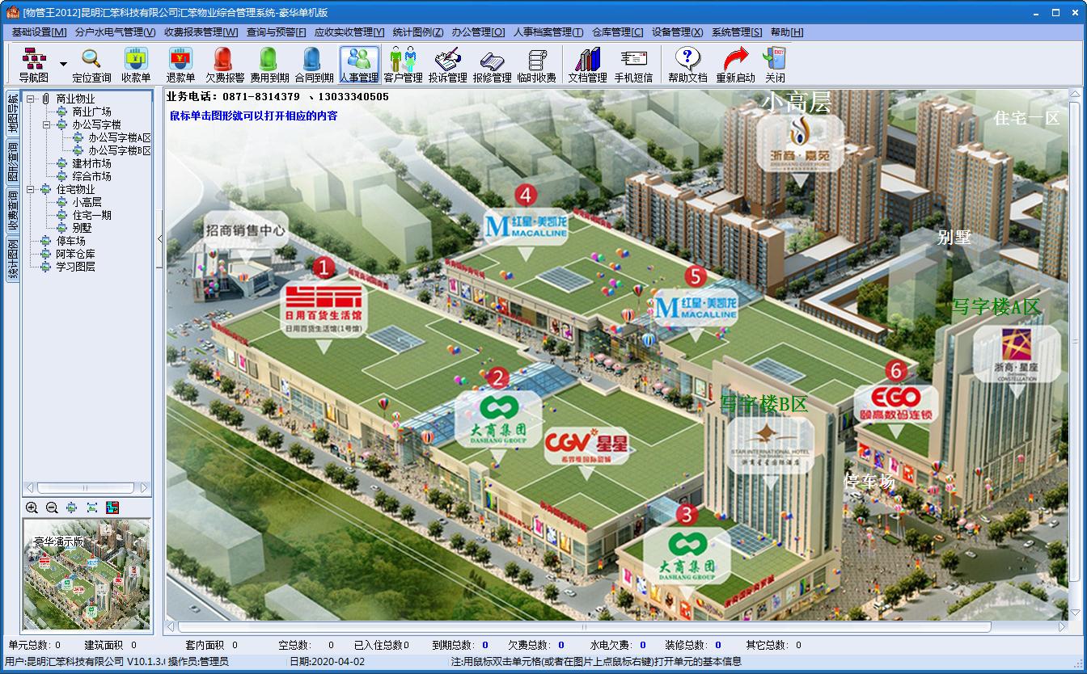This screenshot has width=1087, height=674.
Task: Select 综合市场 in the tree
Action: (91, 176)
